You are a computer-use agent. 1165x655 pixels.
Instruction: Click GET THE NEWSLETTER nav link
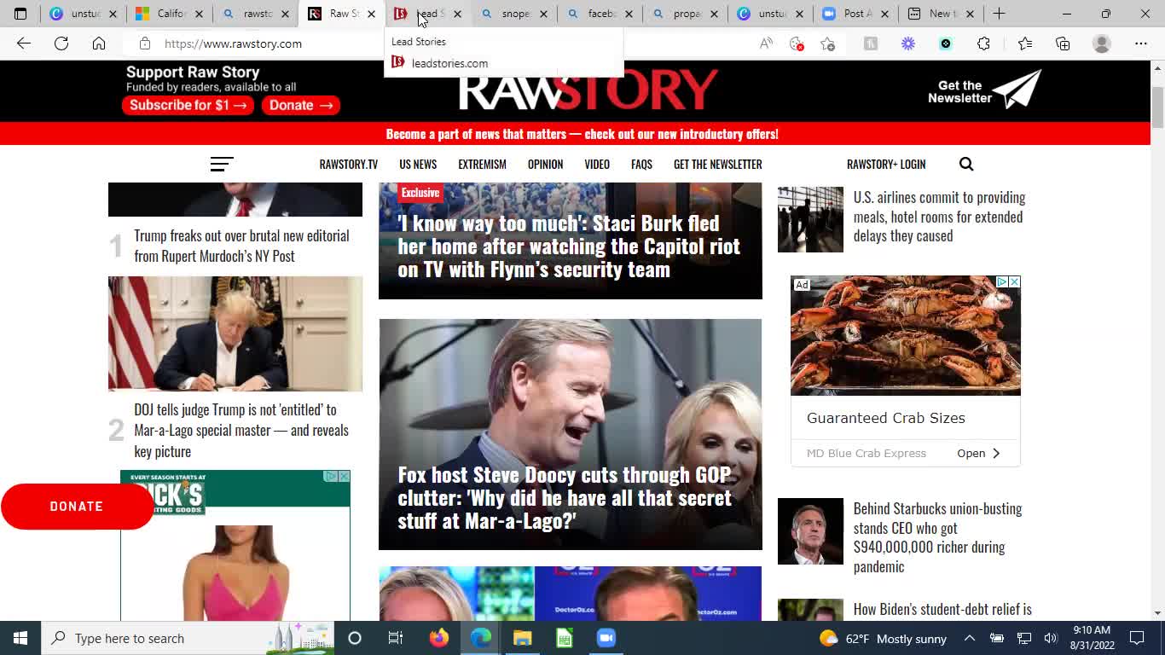point(718,164)
